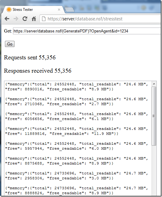The width and height of the screenshot is (162, 197).
Task: Click the browser Back arrow
Action: (x=7, y=19)
